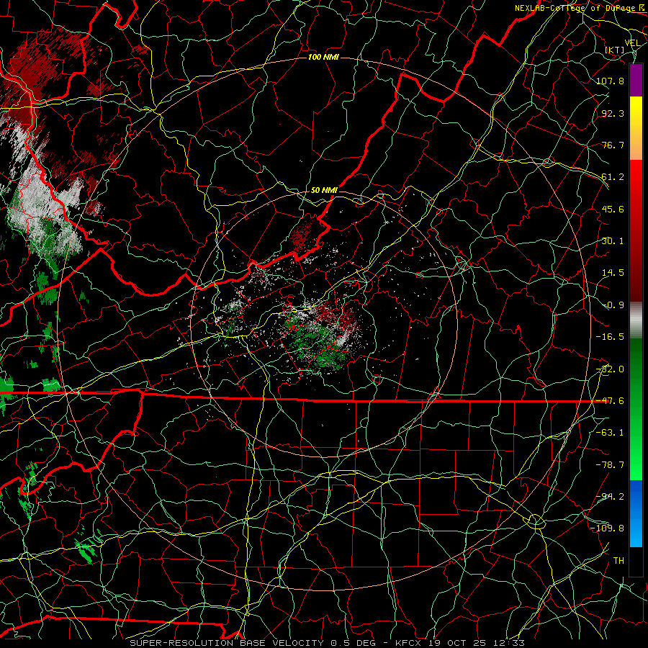Pick the black TH segment of the color bar
648x648 pixels.
[636, 562]
